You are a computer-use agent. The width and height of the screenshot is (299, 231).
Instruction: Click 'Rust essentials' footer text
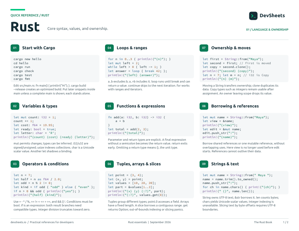(137, 222)
